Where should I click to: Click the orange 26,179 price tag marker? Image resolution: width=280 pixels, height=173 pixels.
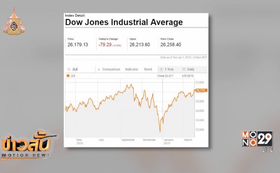point(201,90)
